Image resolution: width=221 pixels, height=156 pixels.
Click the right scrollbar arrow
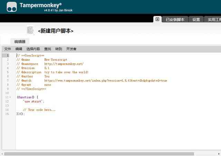click(219, 154)
